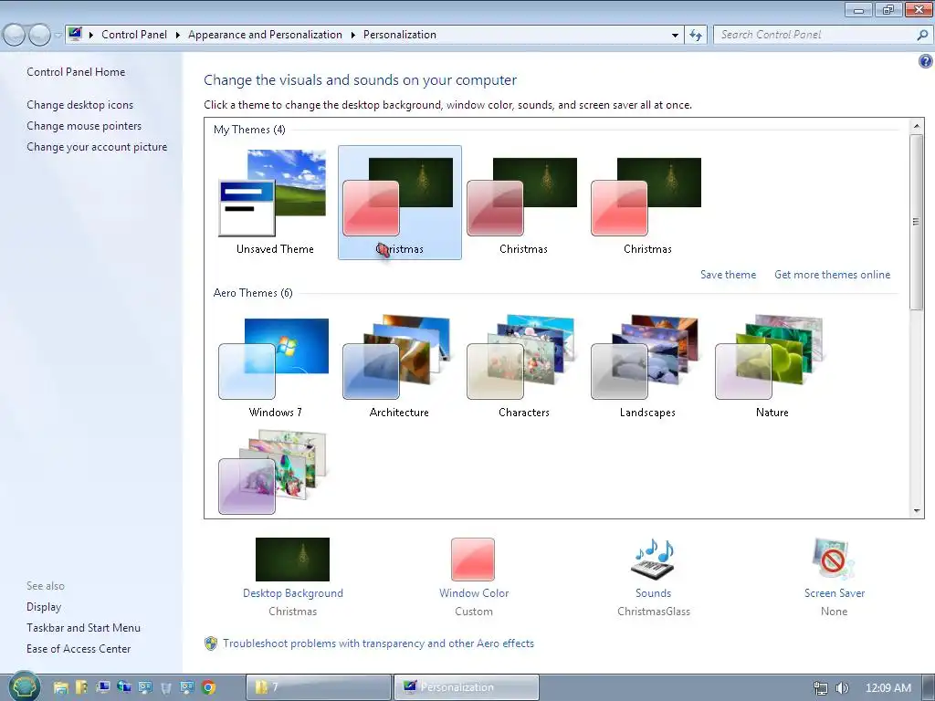The width and height of the screenshot is (935, 701).
Task: Click the search magnifier icon
Action: 922,36
